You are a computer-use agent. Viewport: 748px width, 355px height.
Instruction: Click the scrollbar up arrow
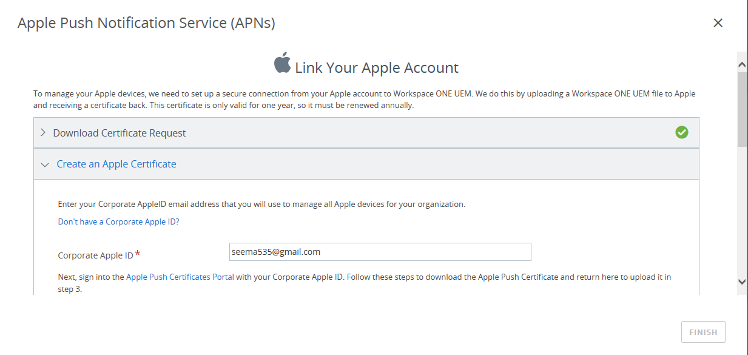click(x=742, y=64)
